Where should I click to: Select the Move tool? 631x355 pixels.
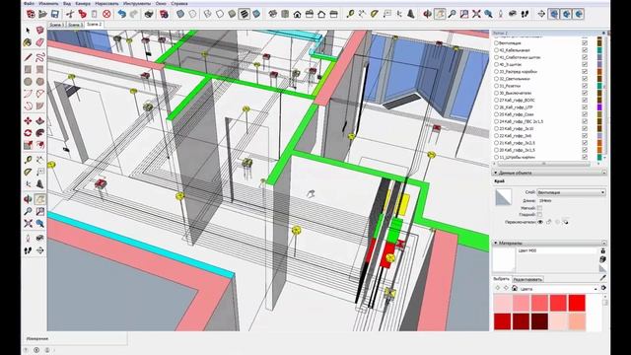[28, 120]
